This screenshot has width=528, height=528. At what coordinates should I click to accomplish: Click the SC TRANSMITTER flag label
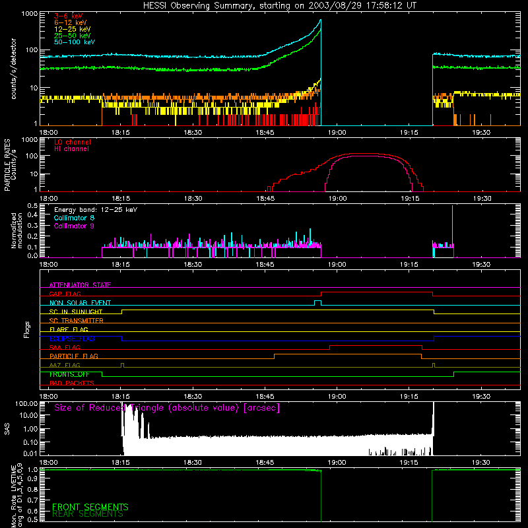(77, 321)
